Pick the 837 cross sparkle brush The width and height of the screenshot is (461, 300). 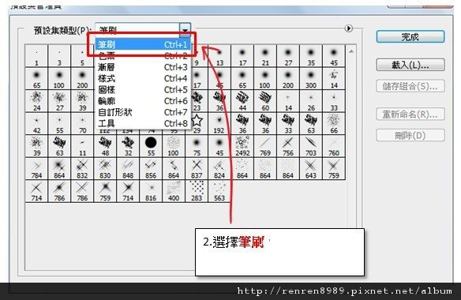click(197, 169)
